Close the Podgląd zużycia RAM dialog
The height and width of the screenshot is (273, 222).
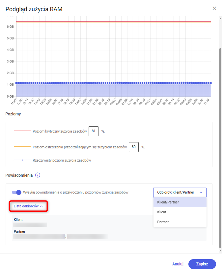point(214,8)
